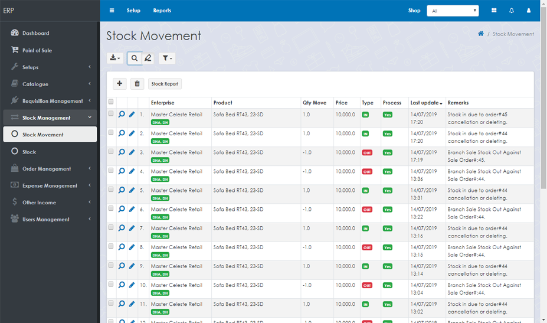Open the notifications bell icon

point(512,11)
